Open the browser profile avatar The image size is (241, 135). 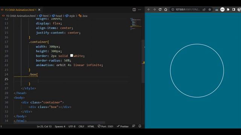pyautogui.click(x=239, y=9)
